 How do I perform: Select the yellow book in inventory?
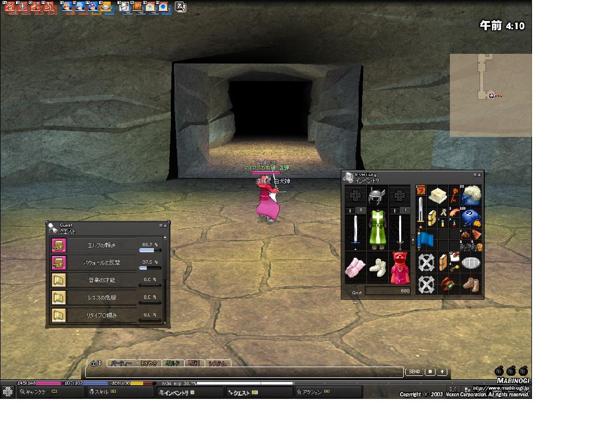coord(432,218)
